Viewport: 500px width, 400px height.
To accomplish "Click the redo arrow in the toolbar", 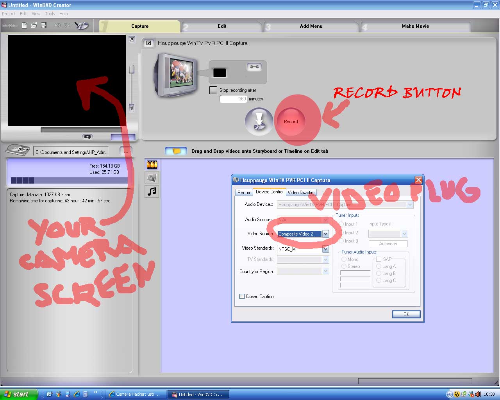I will click(67, 25).
